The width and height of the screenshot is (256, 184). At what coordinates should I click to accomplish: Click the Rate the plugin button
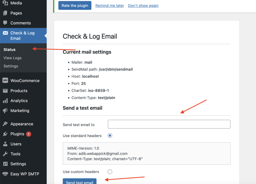(x=74, y=5)
